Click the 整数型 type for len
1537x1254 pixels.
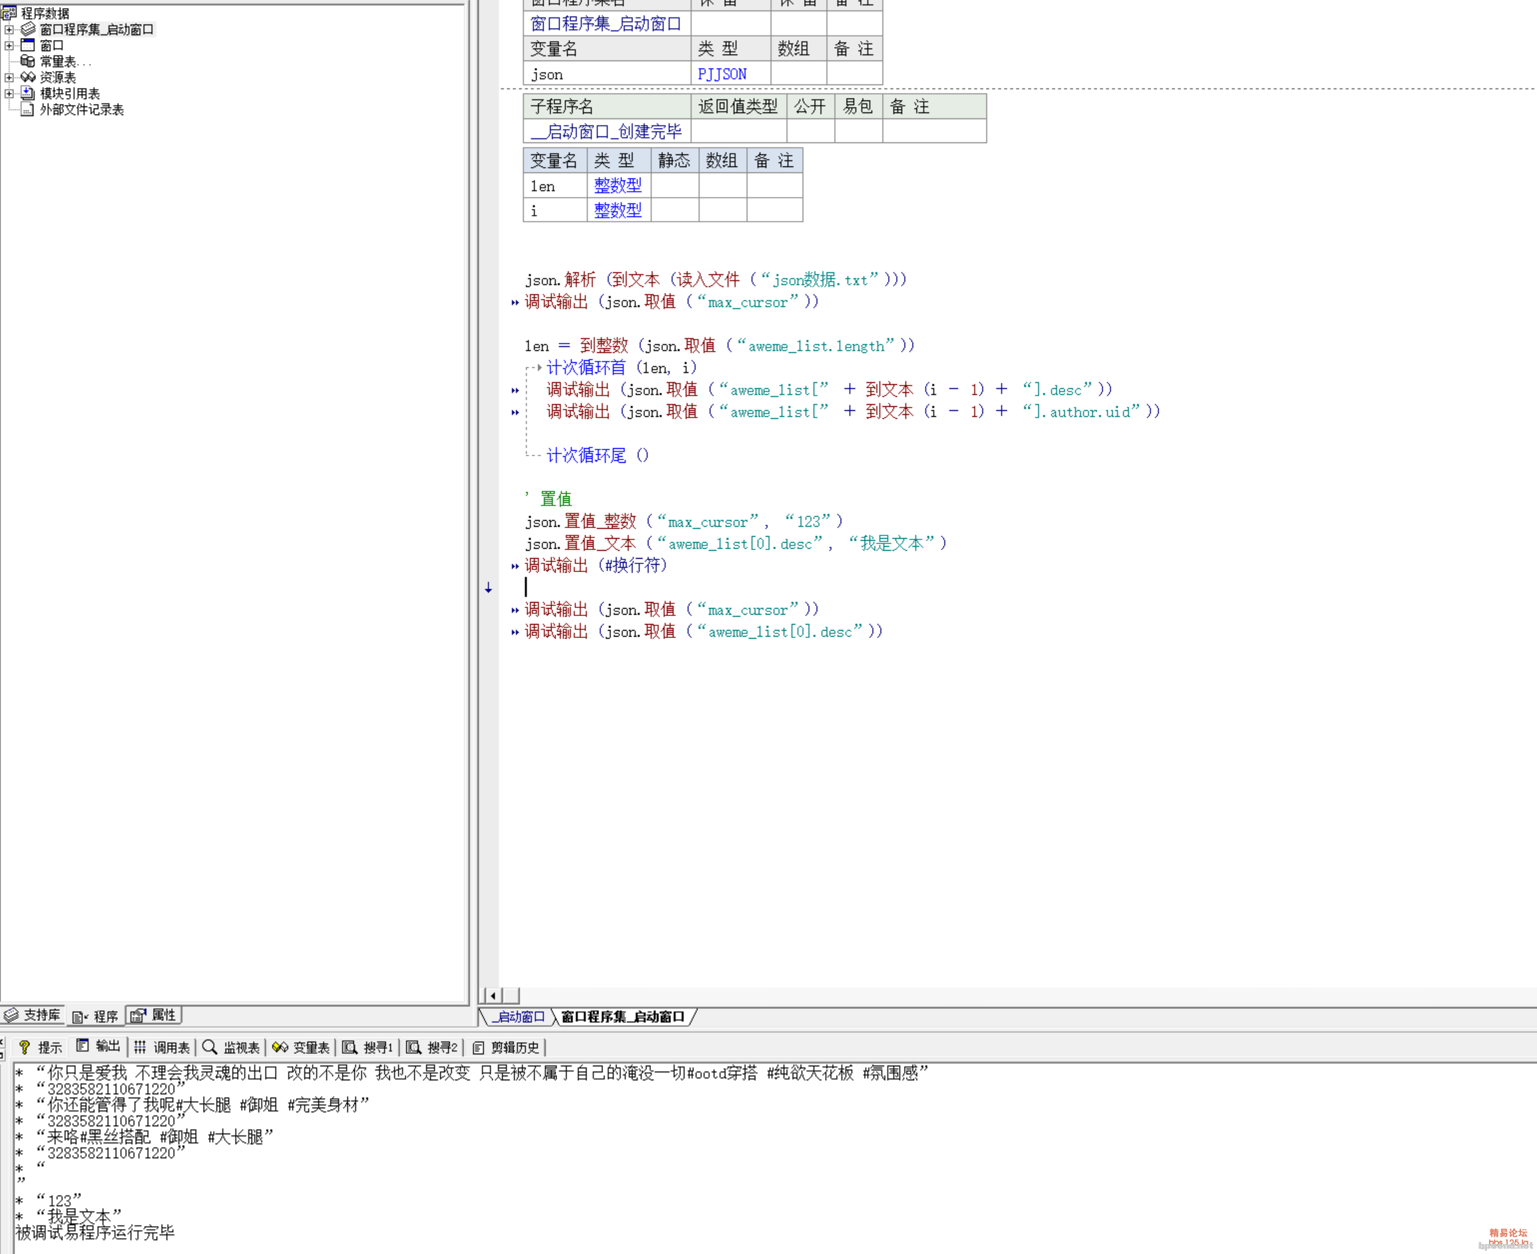[618, 186]
